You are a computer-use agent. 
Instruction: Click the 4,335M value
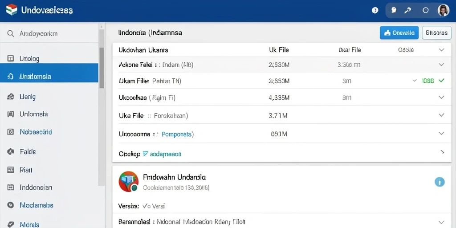(x=279, y=98)
